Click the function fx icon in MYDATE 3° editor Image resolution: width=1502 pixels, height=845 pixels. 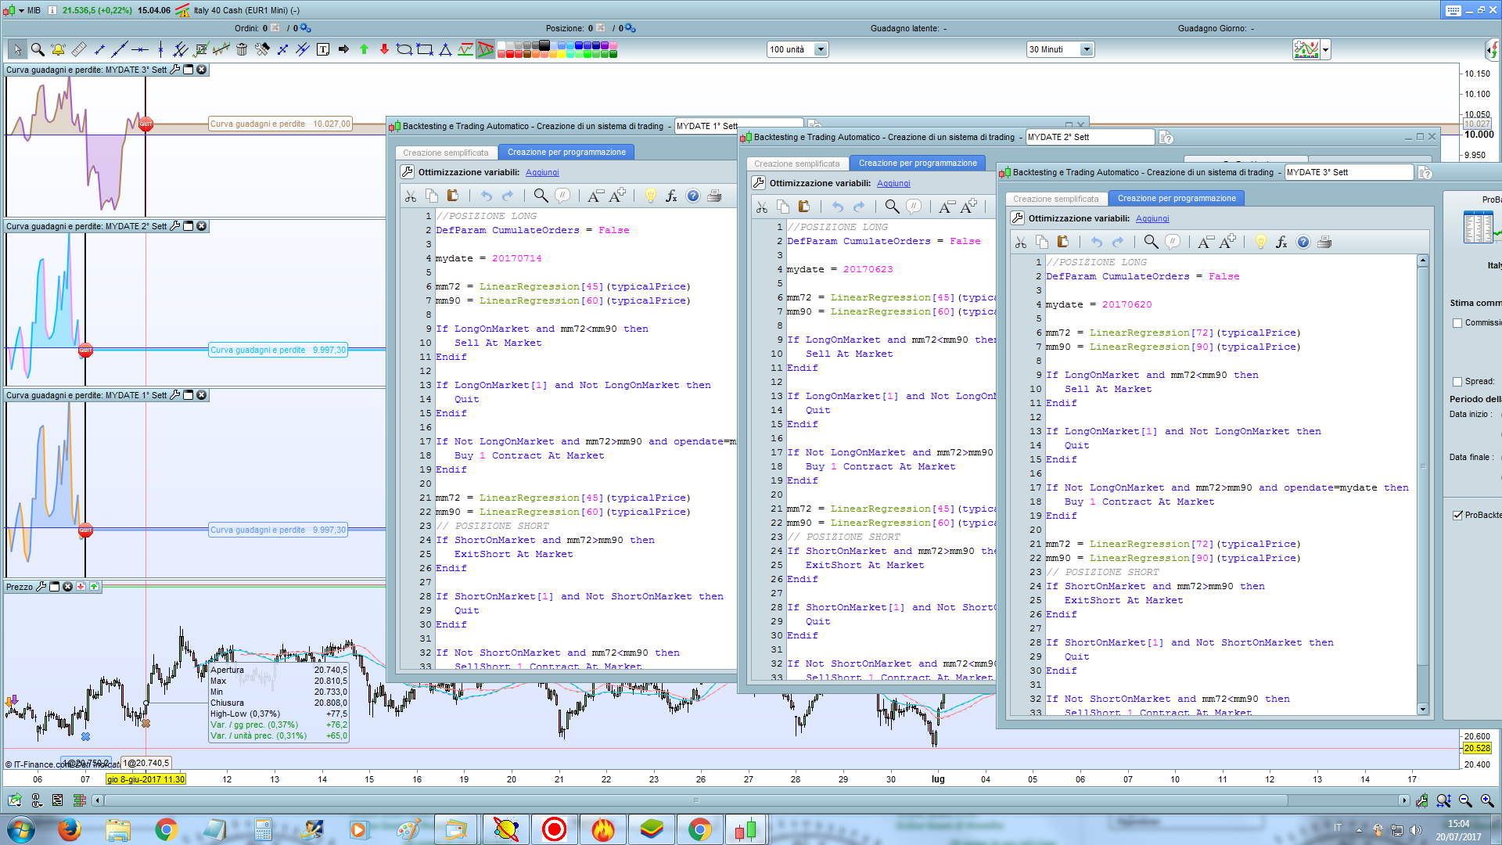1281,243
